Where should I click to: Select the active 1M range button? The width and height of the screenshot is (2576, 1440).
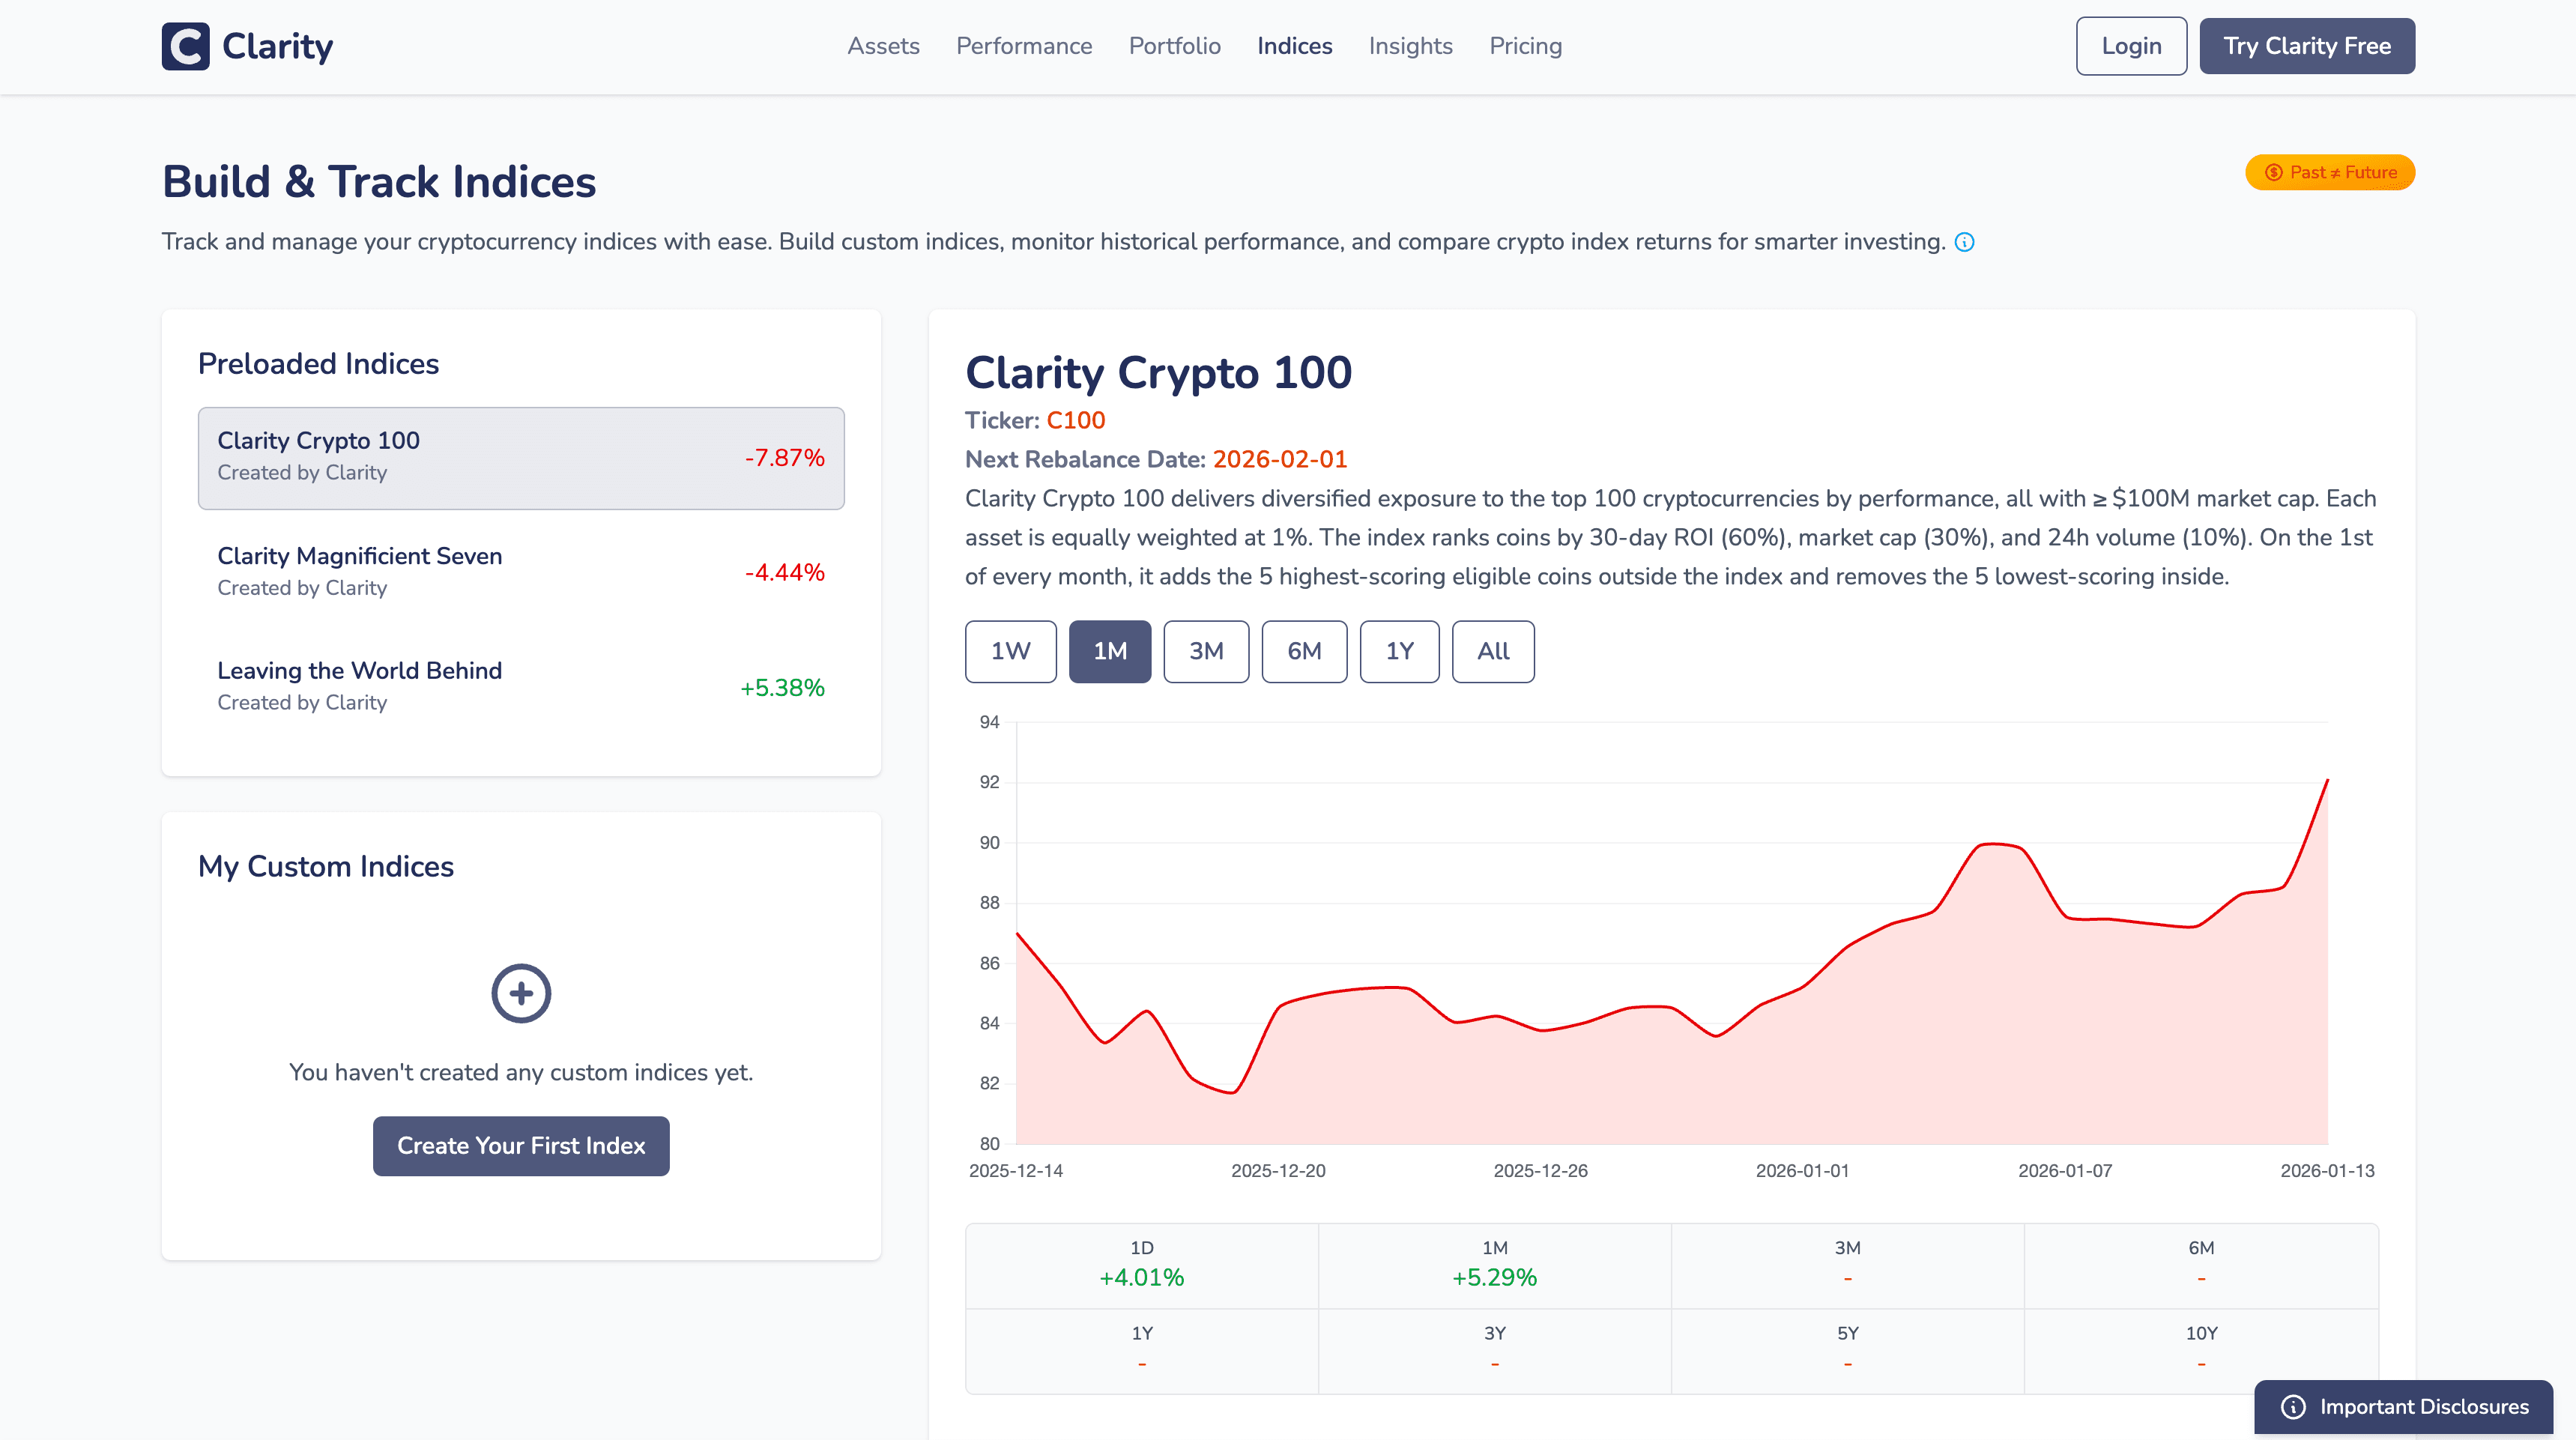pyautogui.click(x=1109, y=651)
